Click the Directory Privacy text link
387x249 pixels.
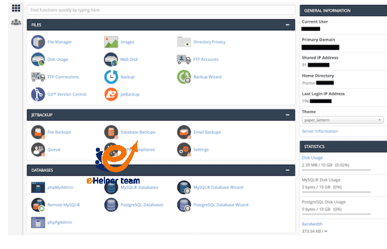[209, 42]
